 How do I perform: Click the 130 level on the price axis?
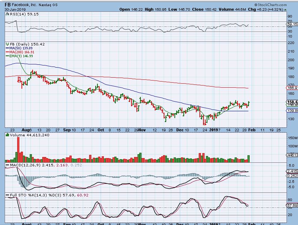click(x=291, y=119)
